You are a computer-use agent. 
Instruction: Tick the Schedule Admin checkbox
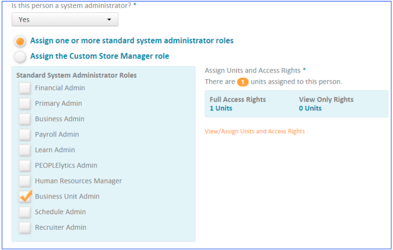tap(25, 212)
